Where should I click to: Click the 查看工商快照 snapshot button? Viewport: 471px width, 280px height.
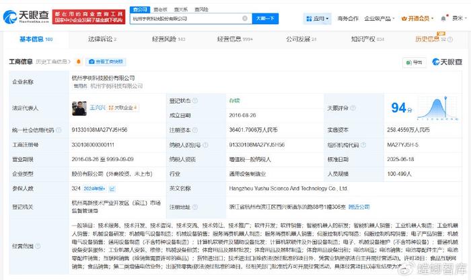coord(106,62)
